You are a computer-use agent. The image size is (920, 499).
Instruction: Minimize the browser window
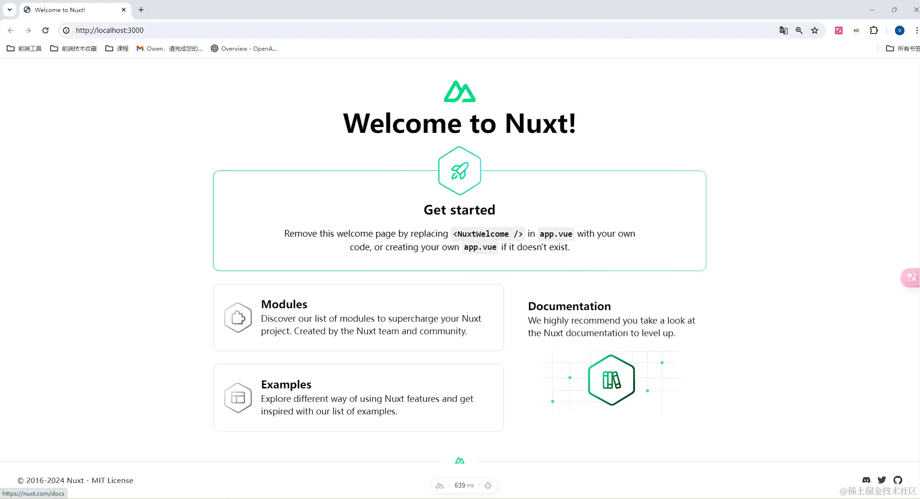(872, 10)
